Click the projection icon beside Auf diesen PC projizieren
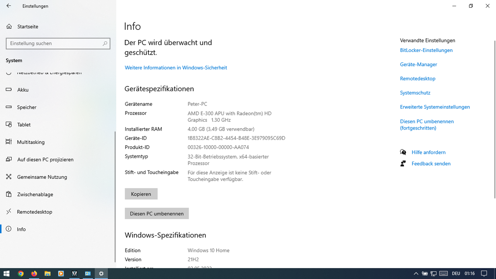Viewport: 496px width, 279px height. pos(9,159)
